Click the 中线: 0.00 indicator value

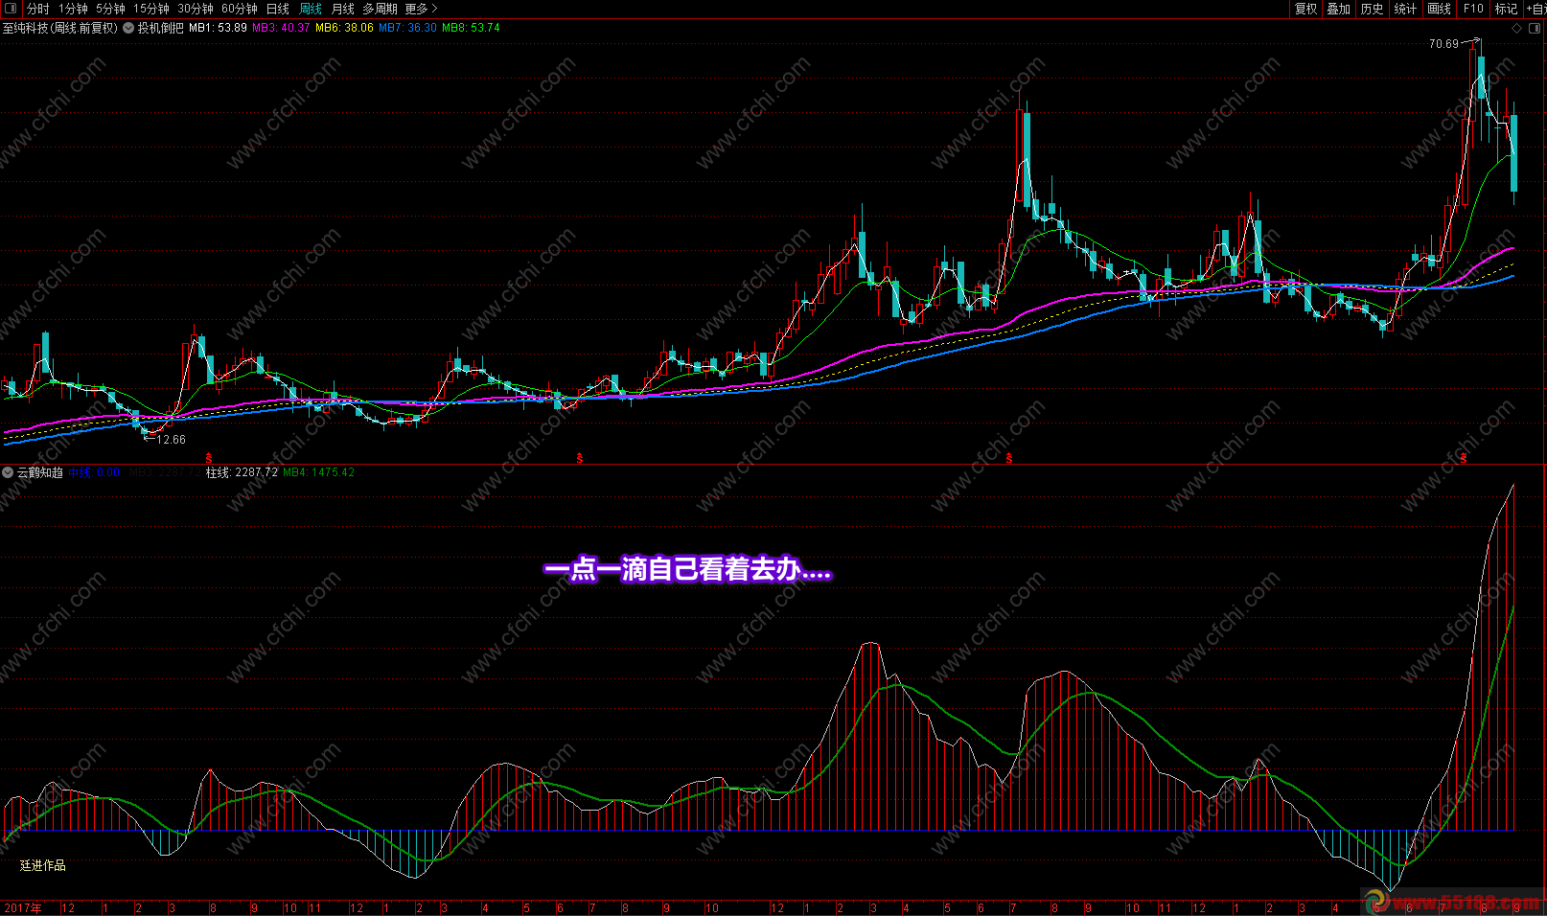pos(94,472)
